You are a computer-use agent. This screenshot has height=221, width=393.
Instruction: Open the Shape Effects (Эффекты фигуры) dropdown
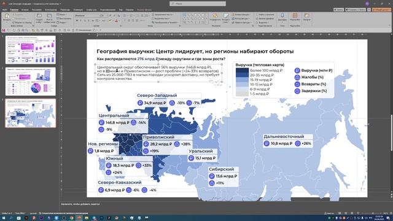tap(241, 23)
